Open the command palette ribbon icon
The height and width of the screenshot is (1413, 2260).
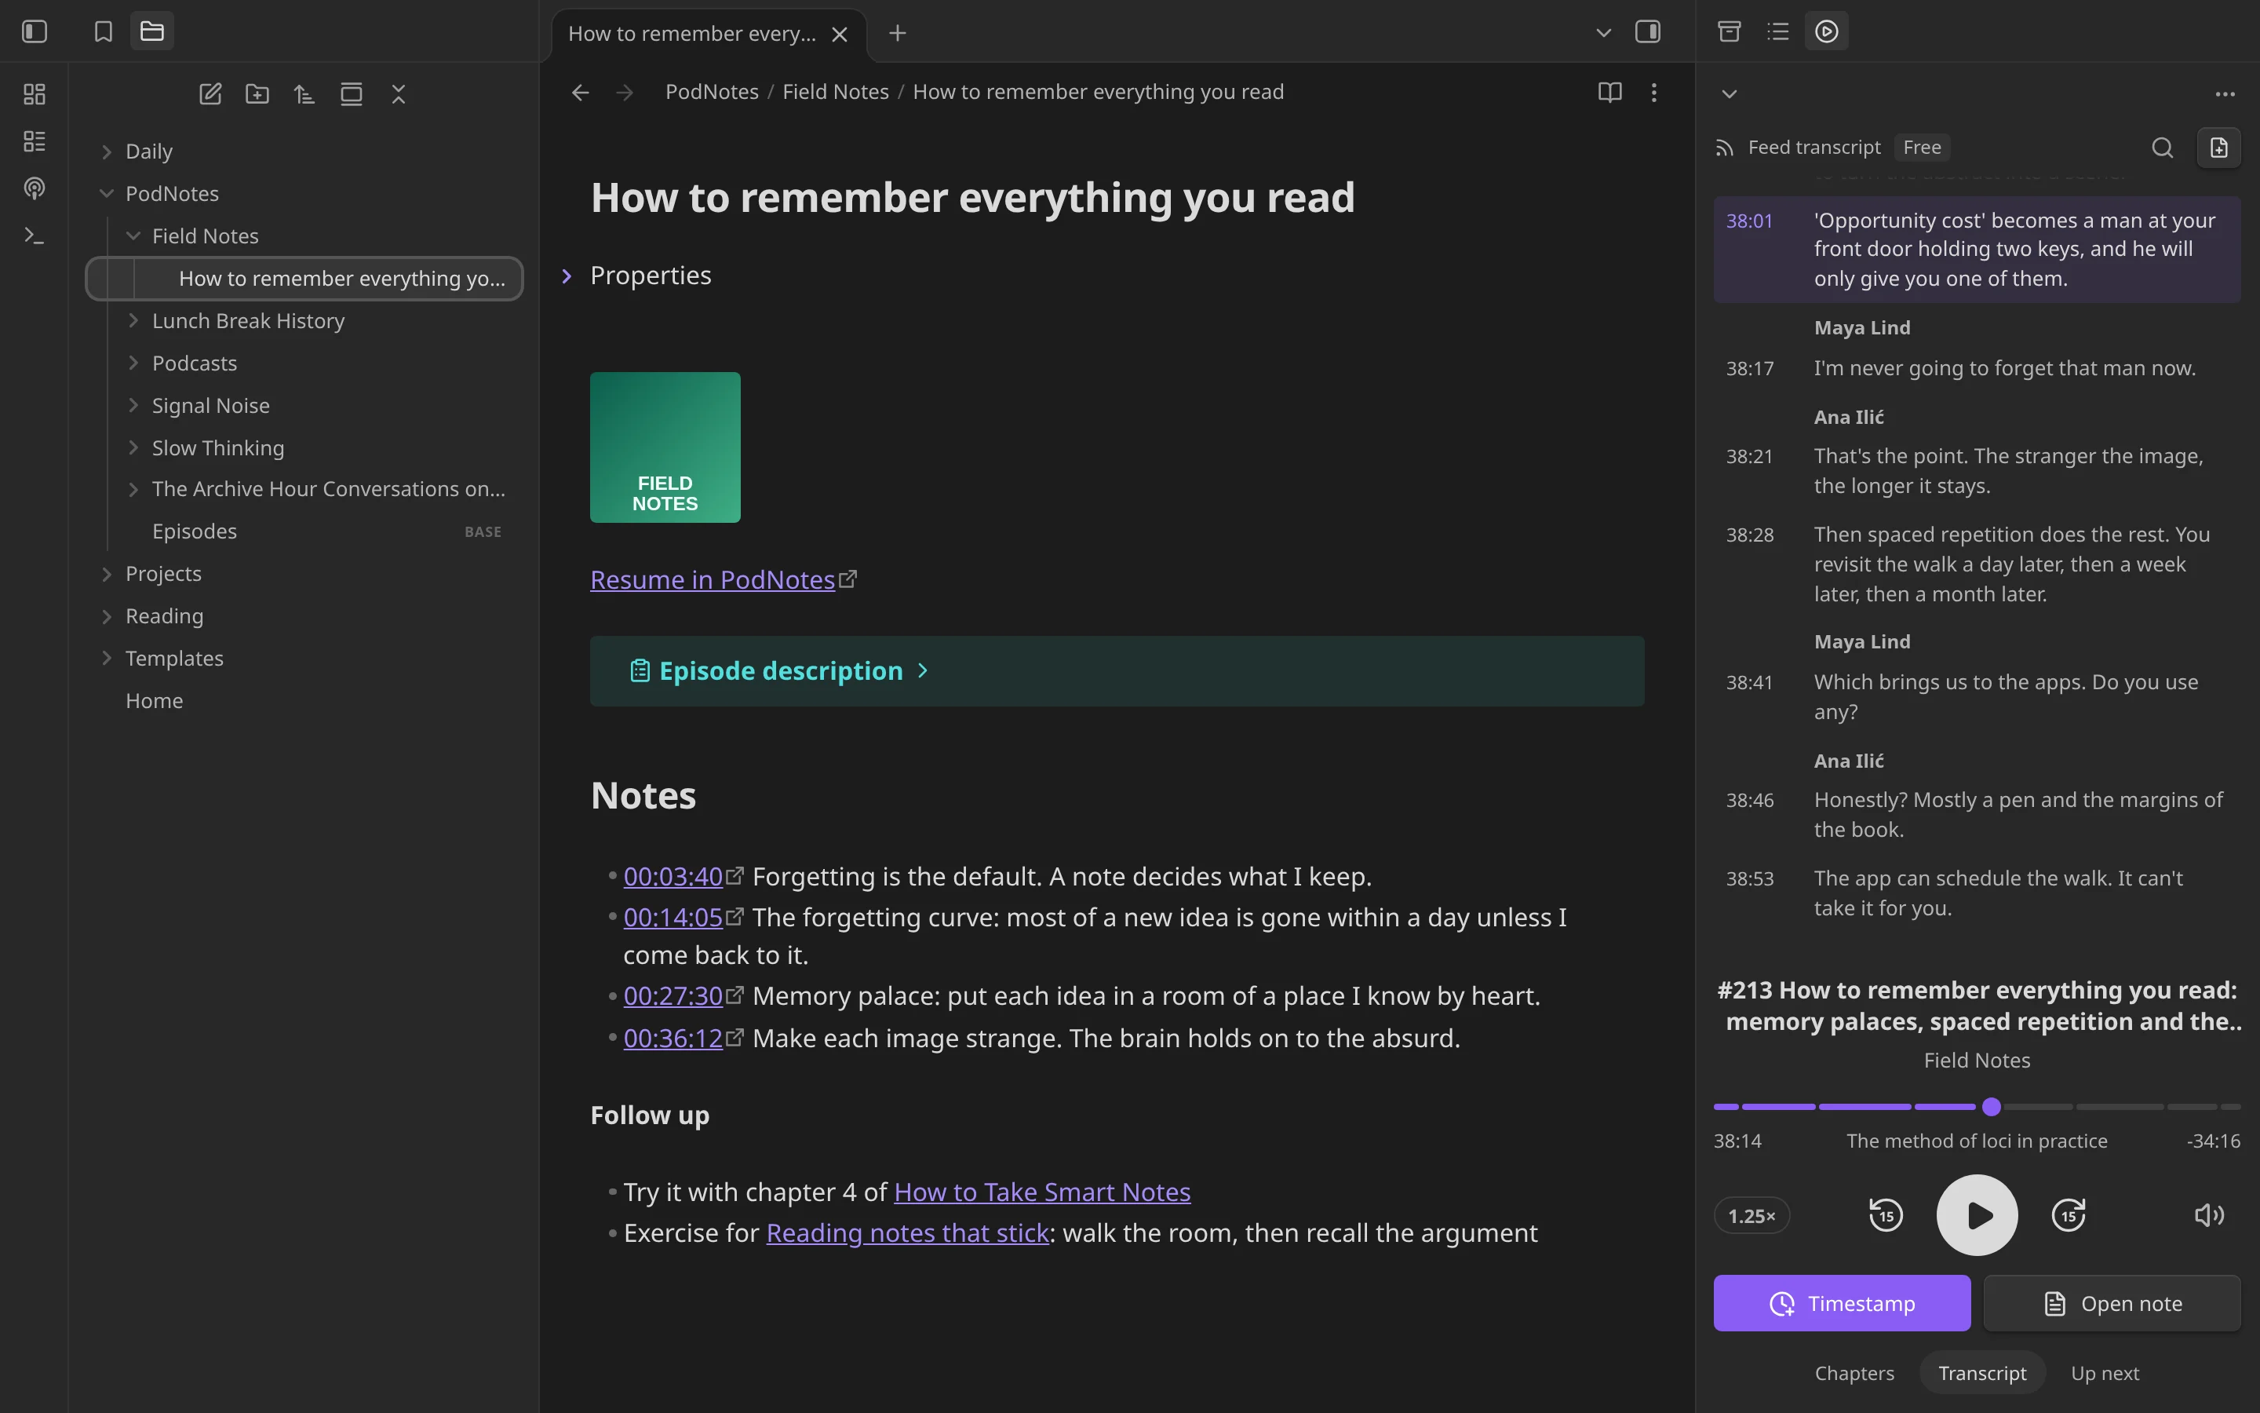click(35, 235)
